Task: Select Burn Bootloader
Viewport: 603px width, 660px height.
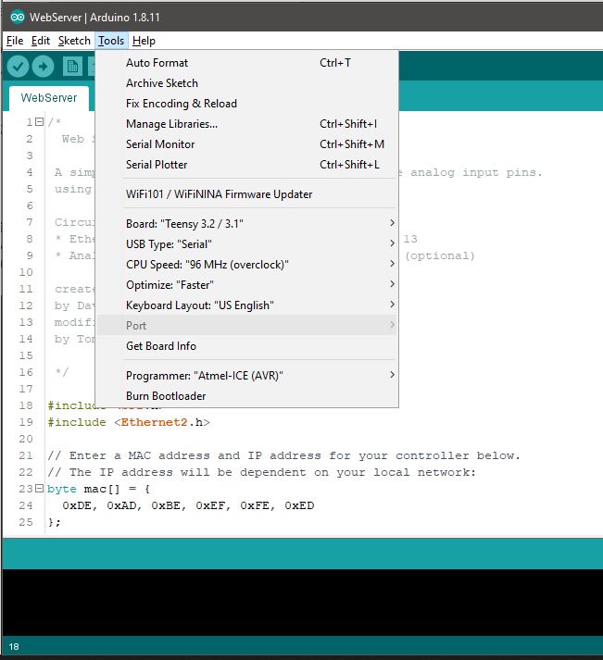Action: coord(247,395)
